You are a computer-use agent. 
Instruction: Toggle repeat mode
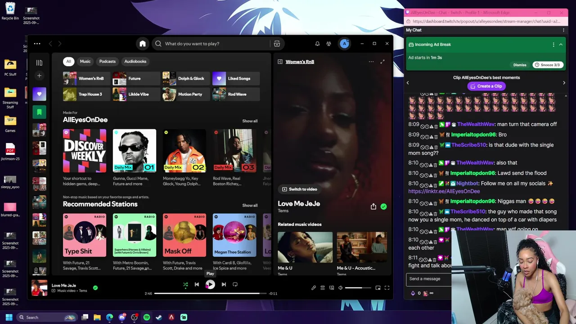(235, 284)
